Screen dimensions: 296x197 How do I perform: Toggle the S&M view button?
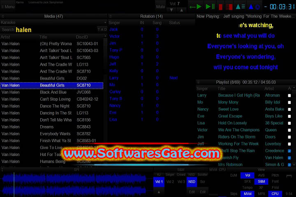(x=261, y=181)
